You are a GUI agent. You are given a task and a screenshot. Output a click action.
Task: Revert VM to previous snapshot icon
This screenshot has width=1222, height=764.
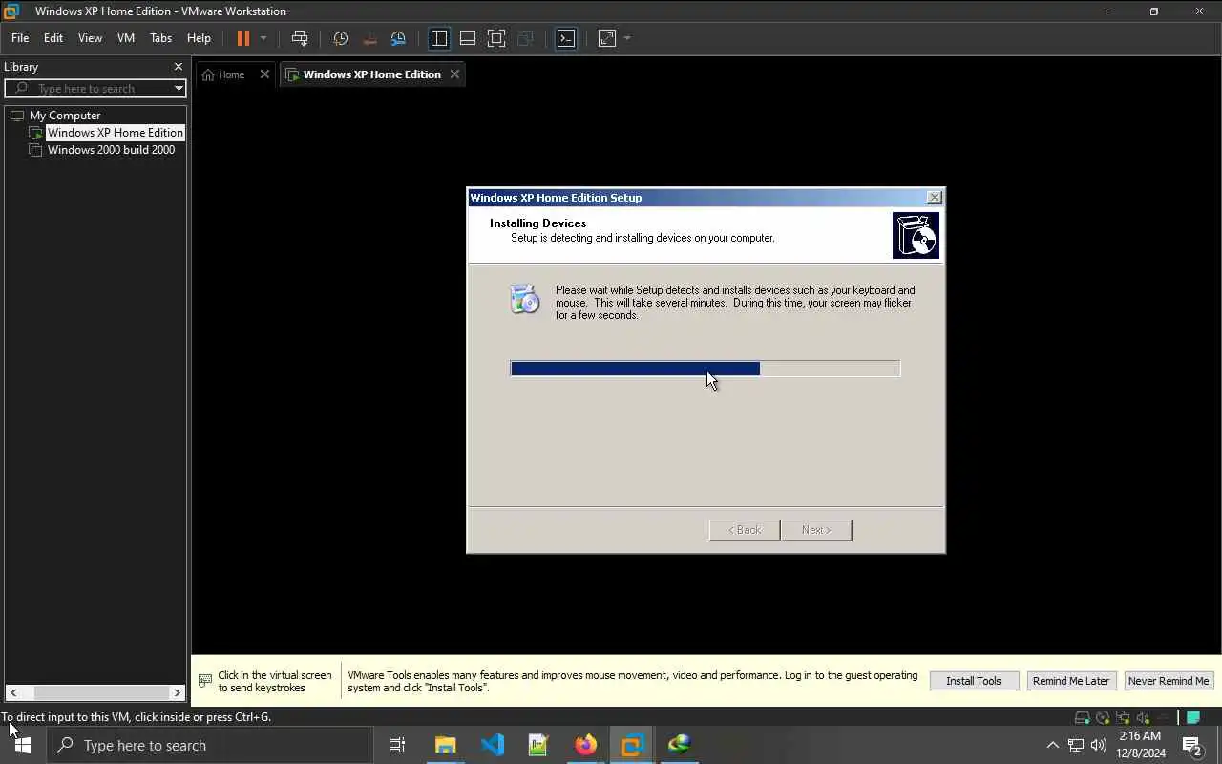369,38
